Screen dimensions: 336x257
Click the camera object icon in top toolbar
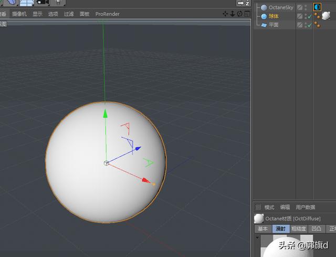(x=43, y=3)
